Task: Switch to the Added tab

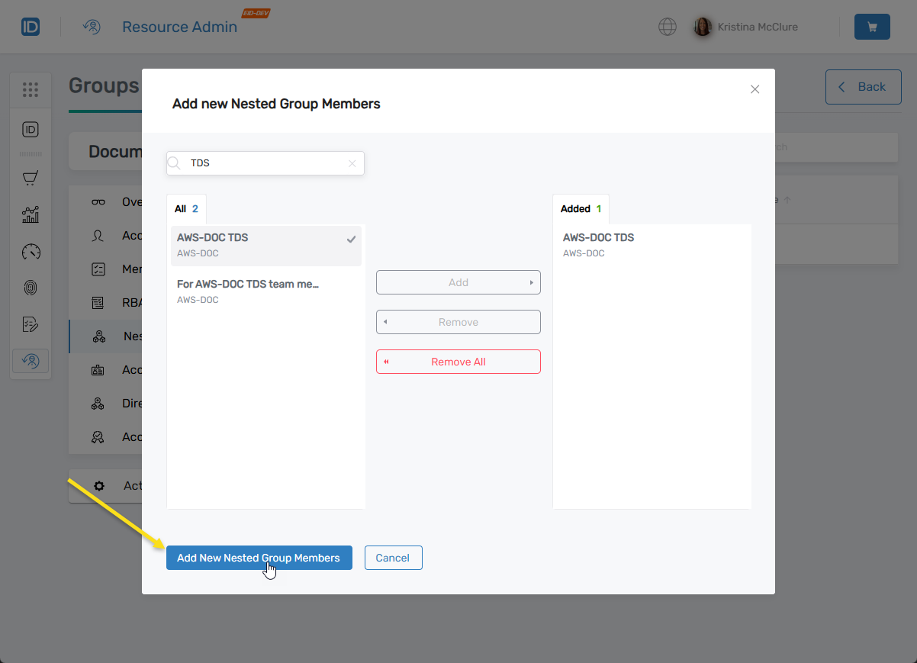Action: (x=581, y=209)
